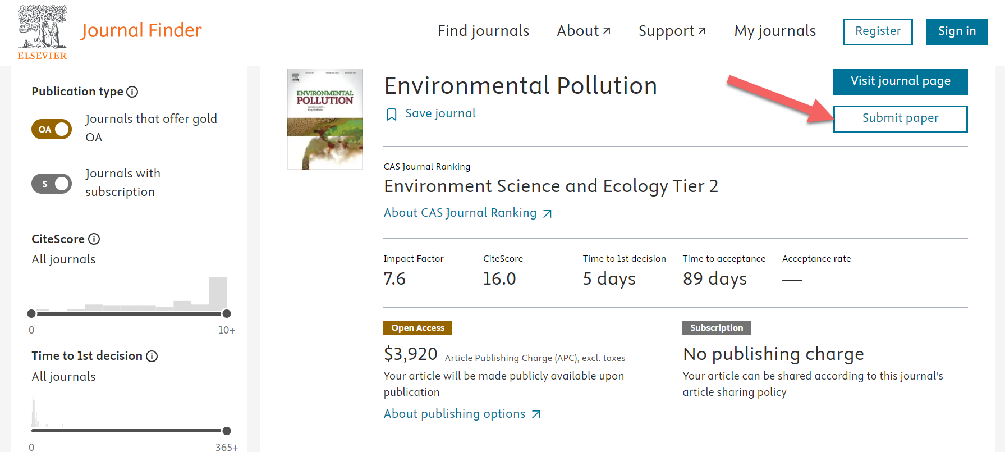The image size is (1005, 452).
Task: Click the Journals that offer gold OA label
Action: click(151, 128)
